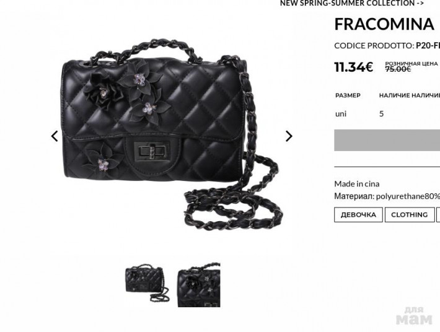This screenshot has width=440, height=332.
Task: Click the availability quantity 5
Action: coord(381,114)
